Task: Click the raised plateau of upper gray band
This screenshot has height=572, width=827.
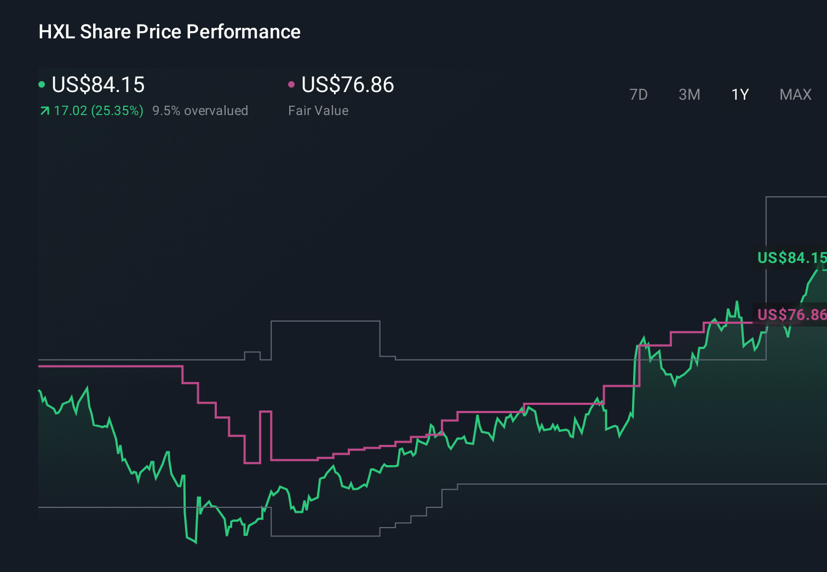Action: [x=325, y=322]
